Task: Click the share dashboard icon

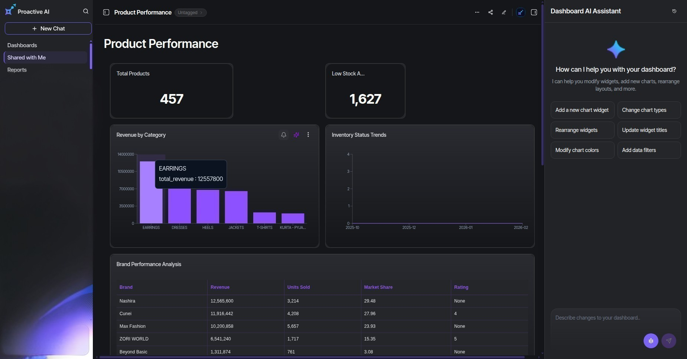Action: [491, 12]
